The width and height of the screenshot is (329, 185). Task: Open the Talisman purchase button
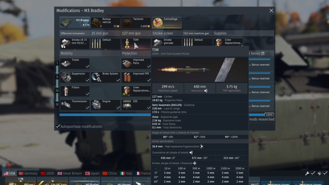coord(136,23)
